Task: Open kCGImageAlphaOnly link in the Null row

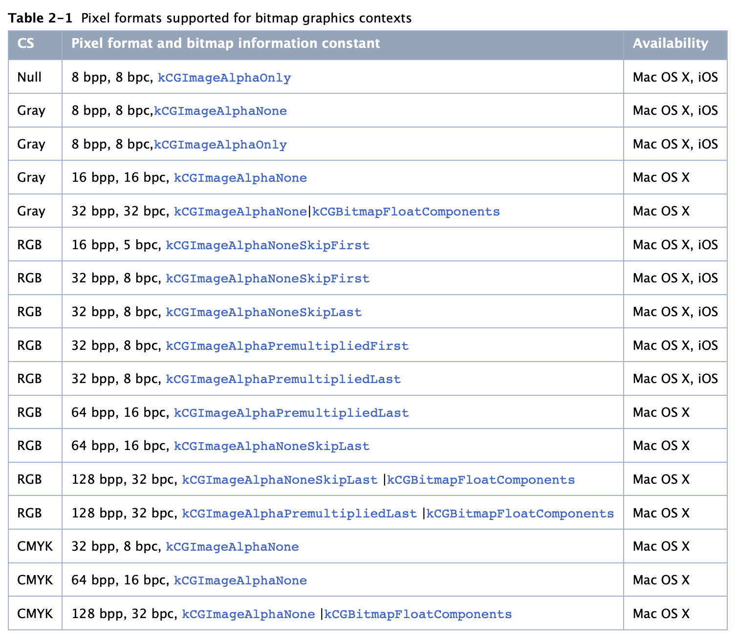Action: click(224, 78)
